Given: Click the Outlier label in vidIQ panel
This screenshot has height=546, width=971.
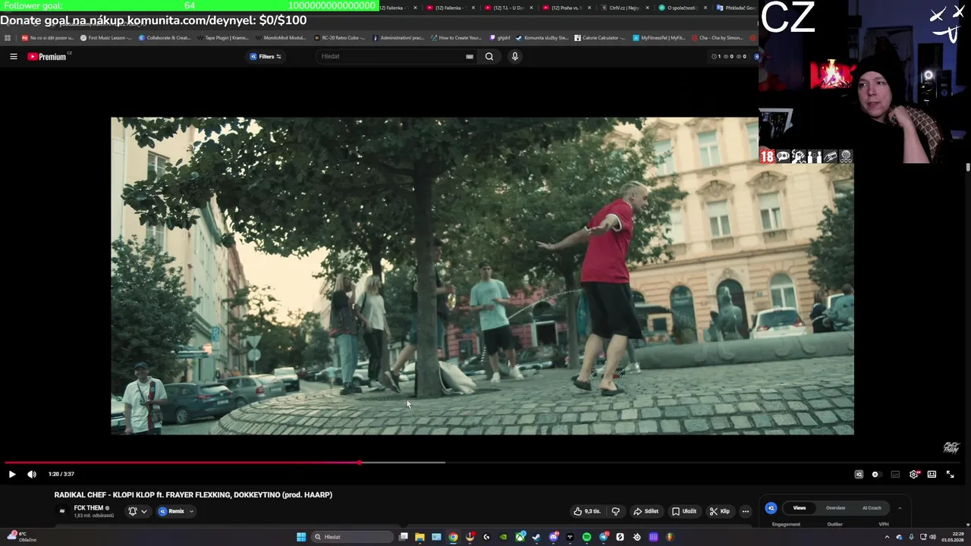Looking at the screenshot, I should [834, 524].
